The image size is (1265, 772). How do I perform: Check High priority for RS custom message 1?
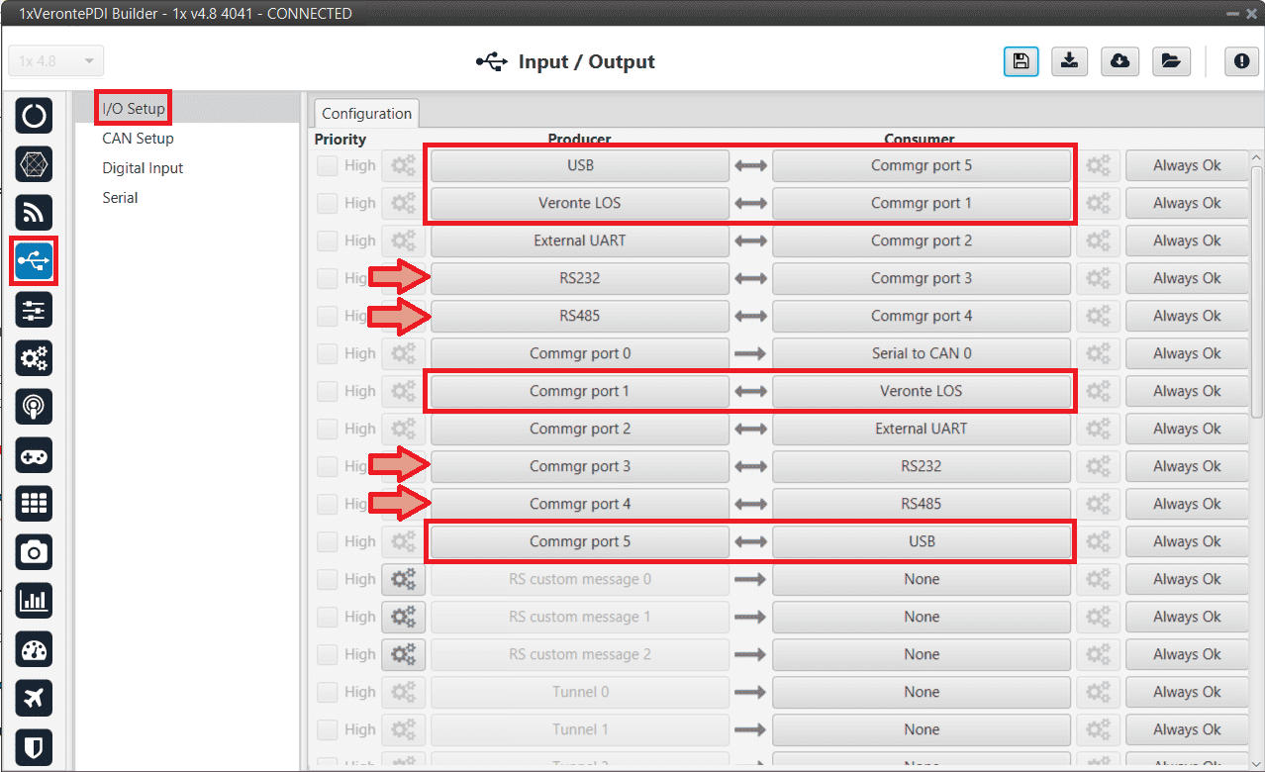coord(327,618)
